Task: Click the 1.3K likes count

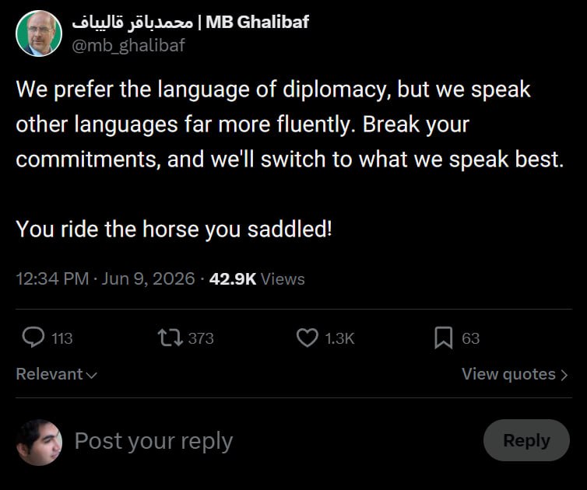Action: [339, 338]
